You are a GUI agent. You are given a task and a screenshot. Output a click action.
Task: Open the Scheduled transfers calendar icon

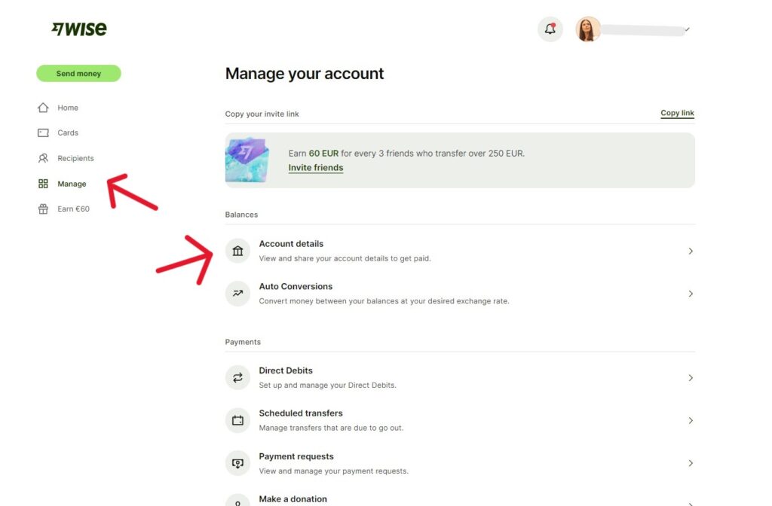[x=237, y=419]
